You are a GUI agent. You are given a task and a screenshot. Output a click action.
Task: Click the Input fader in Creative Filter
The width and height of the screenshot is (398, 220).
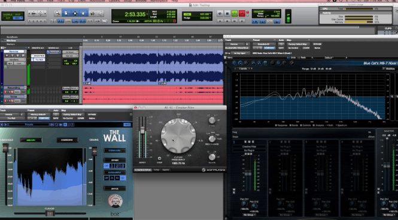click(142, 130)
